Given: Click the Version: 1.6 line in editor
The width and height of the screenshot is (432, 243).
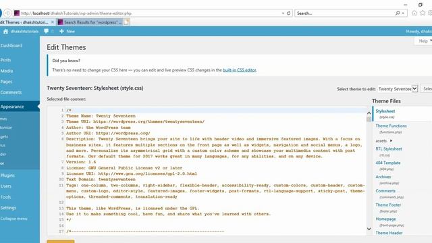Looking at the screenshot, I should (x=81, y=162).
